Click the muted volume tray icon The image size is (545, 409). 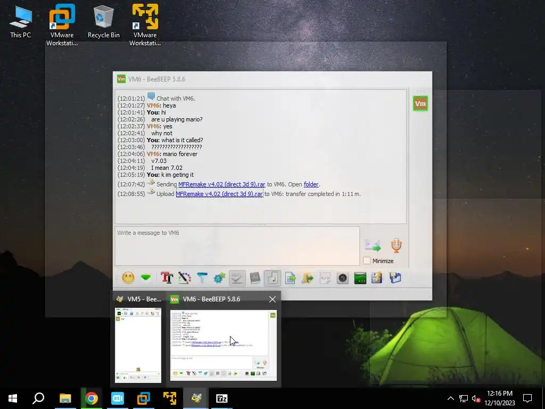pyautogui.click(x=476, y=398)
